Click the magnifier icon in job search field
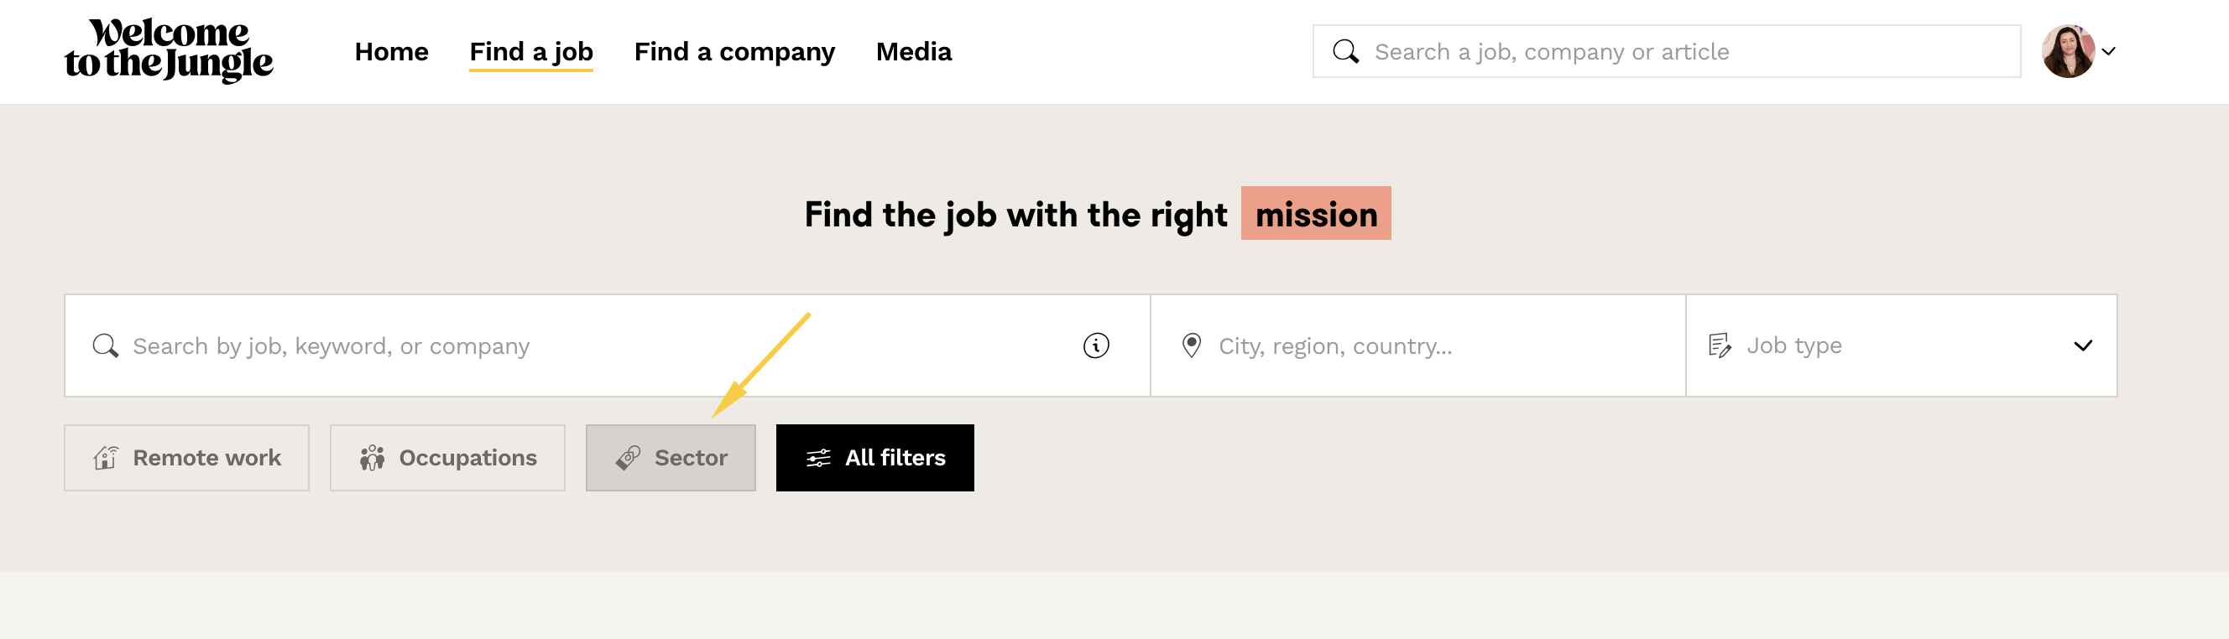Image resolution: width=2229 pixels, height=639 pixels. click(106, 345)
